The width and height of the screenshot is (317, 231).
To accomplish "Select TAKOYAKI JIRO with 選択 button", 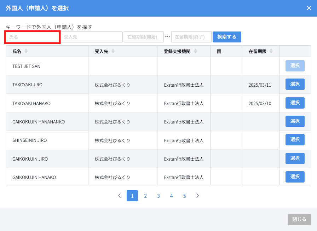I will [295, 84].
